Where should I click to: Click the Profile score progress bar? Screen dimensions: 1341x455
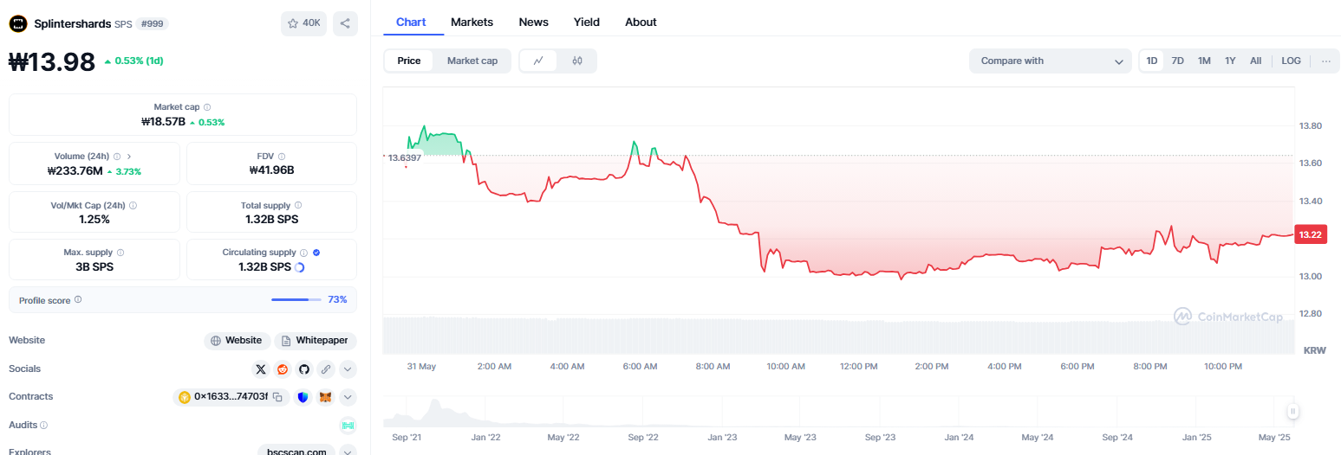pos(296,299)
